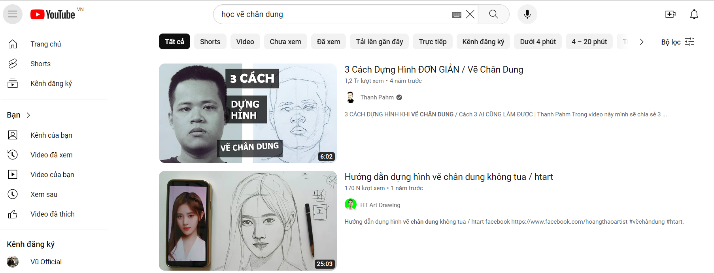Click the verified badge beside Thanh Pahm
714x273 pixels.
[x=399, y=97]
